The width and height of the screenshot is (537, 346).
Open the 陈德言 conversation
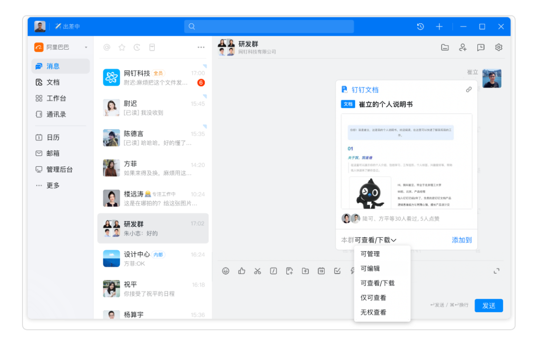click(x=153, y=138)
